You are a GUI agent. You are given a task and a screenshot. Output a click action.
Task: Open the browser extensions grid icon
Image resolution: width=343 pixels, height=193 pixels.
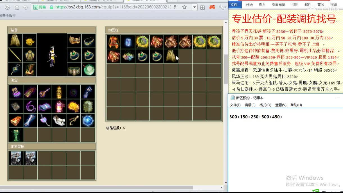(202, 7)
